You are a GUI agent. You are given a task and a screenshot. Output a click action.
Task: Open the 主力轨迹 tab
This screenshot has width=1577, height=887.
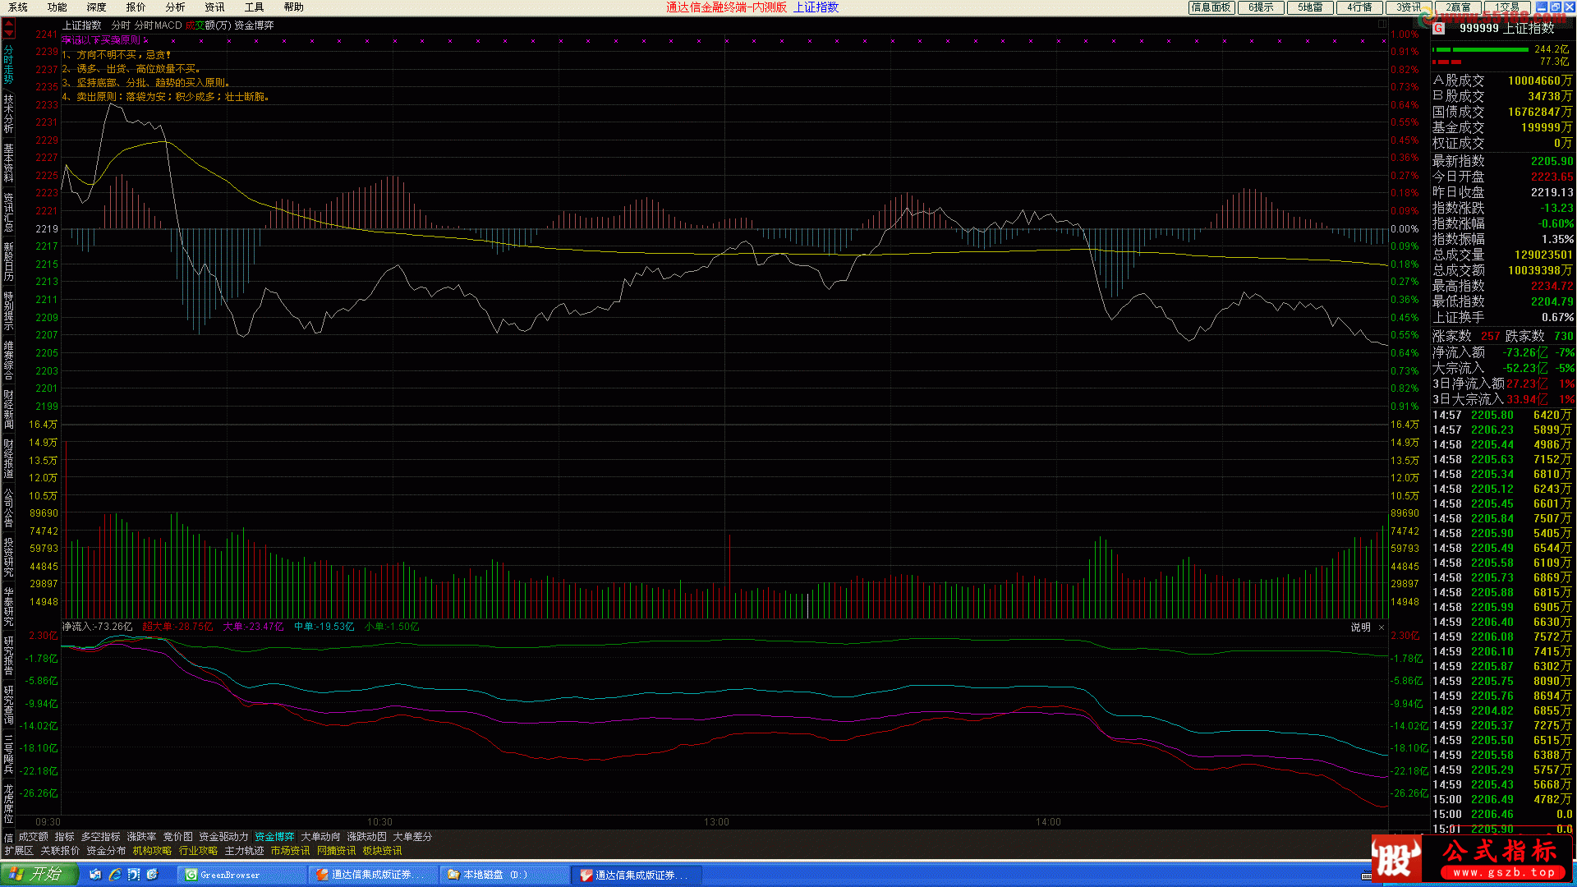pyautogui.click(x=245, y=851)
